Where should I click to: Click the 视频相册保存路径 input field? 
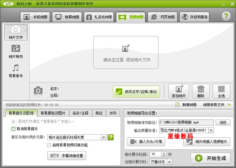point(186,123)
